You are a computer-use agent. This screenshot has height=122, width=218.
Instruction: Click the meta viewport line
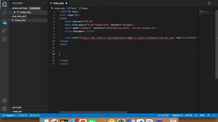[x=110, y=28]
